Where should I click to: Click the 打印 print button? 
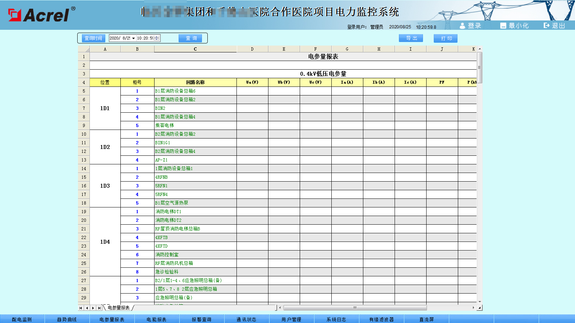coord(446,38)
